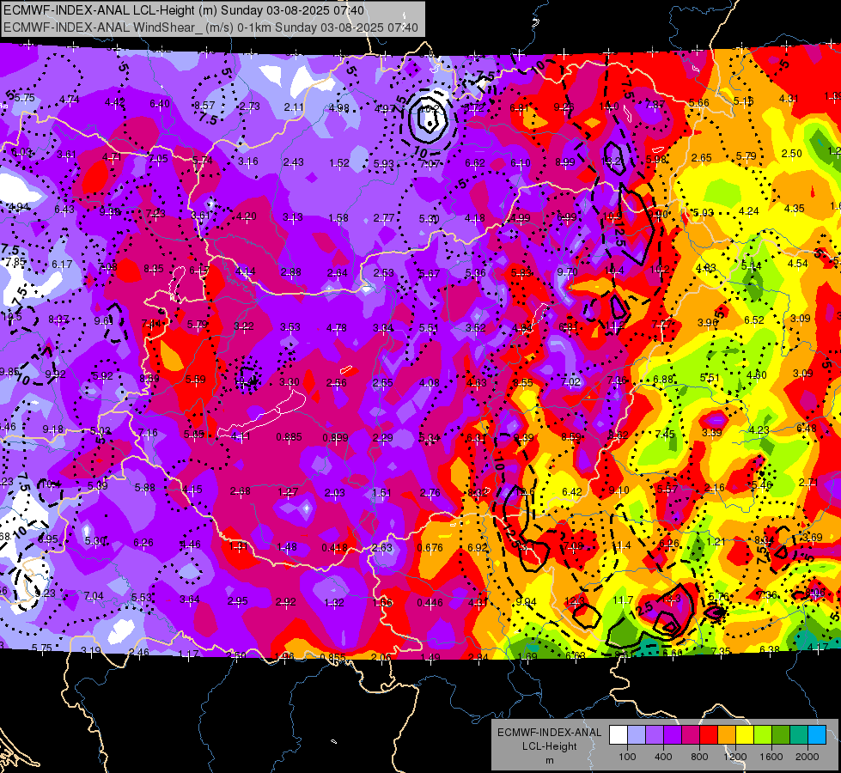Viewport: 841px width, 773px height.
Task: Click the grid value 4.08
Action: click(429, 383)
